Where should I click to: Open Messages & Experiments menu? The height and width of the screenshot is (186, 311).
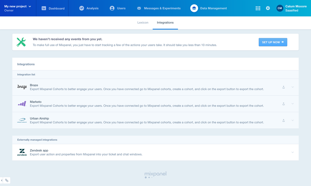pyautogui.click(x=159, y=8)
